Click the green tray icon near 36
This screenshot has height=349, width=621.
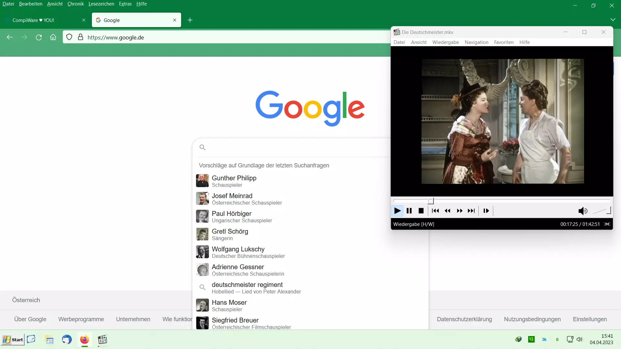(x=531, y=339)
